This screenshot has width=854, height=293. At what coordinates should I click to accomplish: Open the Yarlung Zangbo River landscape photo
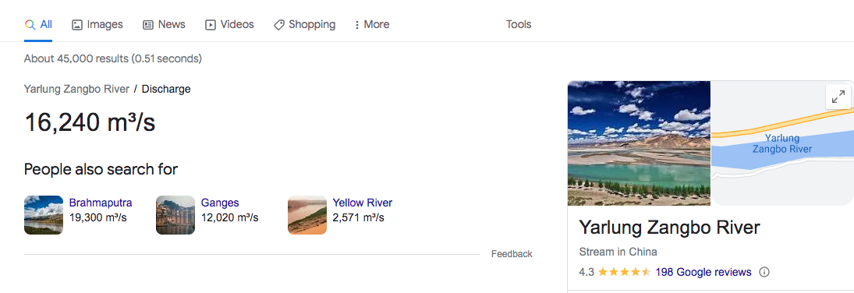tap(639, 143)
